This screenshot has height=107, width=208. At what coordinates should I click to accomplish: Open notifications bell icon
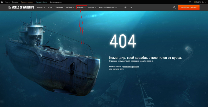click(x=190, y=2)
